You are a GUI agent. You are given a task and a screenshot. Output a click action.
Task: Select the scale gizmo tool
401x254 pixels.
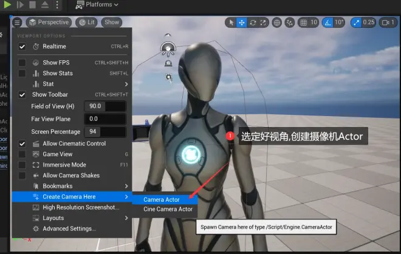(262, 22)
